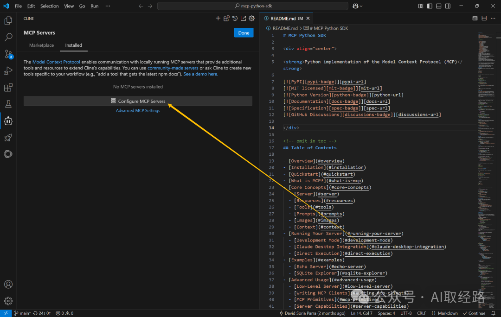The image size is (501, 317).
Task: Open Cline settings gear in panel header
Action: coord(252,19)
